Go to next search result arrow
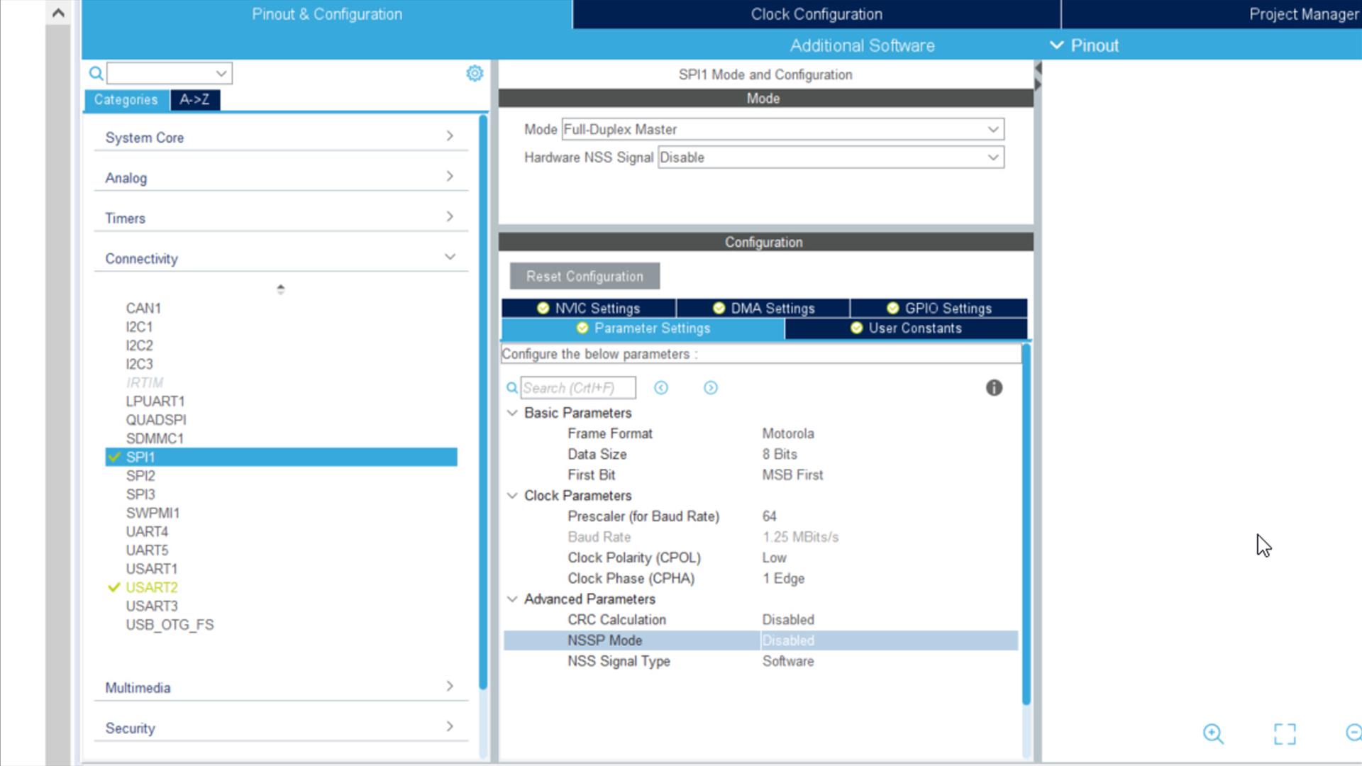 (x=710, y=388)
